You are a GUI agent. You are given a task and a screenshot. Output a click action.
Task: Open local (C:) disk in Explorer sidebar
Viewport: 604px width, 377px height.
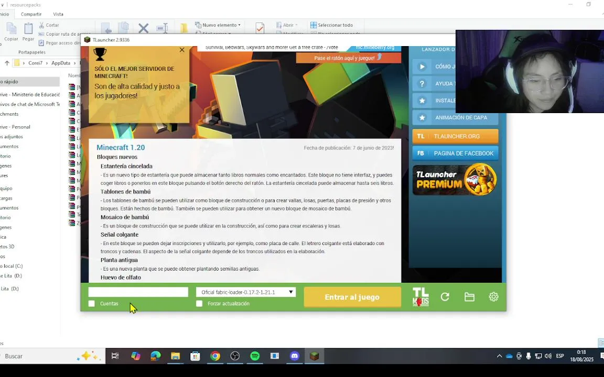pos(12,266)
